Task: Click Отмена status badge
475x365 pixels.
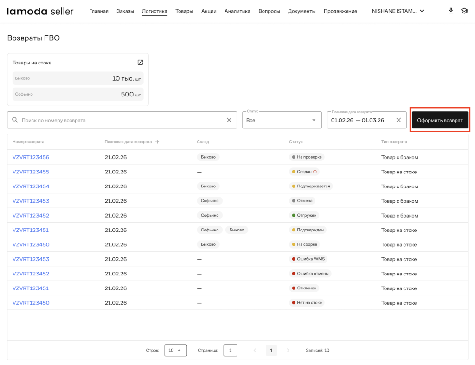Action: coord(302,200)
